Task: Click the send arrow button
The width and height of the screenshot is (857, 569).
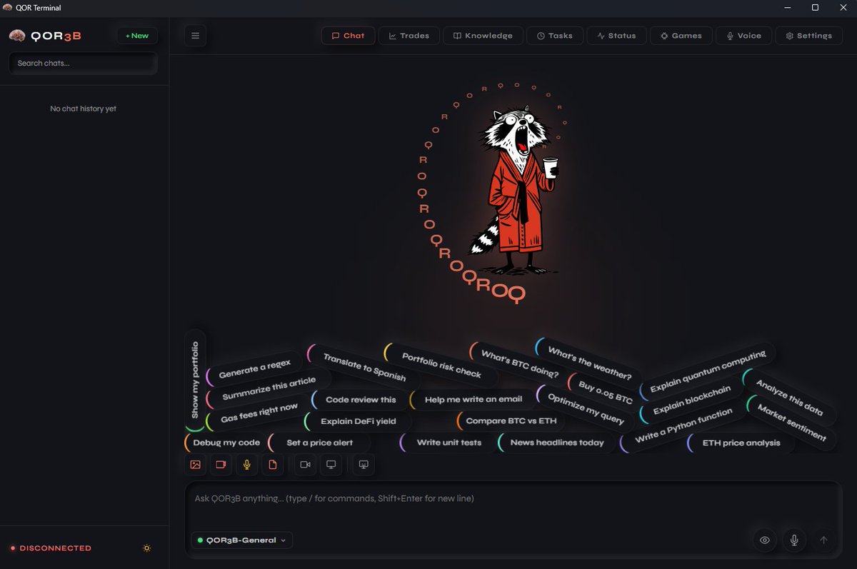Action: tap(823, 540)
